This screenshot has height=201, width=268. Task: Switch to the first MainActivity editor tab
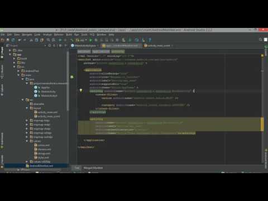[85, 46]
